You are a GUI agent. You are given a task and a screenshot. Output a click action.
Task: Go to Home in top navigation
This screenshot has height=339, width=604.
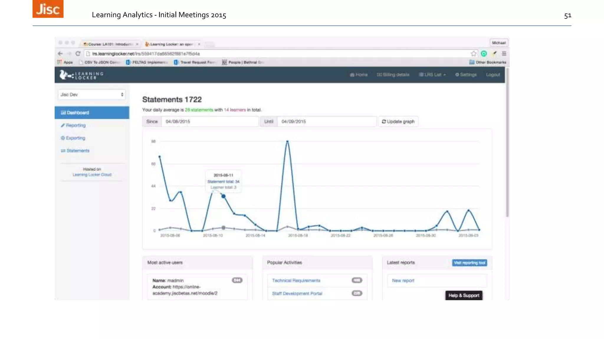point(359,75)
